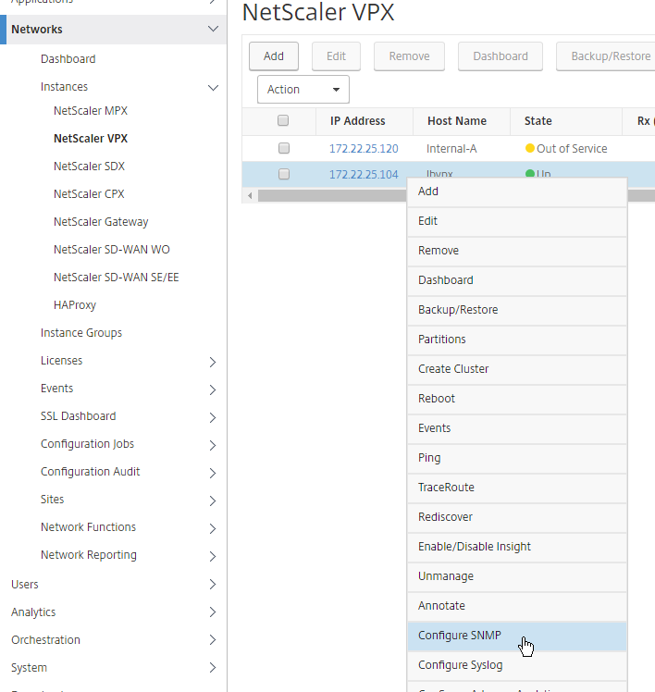Expand the System section arrow
This screenshot has height=692, width=655.
(212, 668)
